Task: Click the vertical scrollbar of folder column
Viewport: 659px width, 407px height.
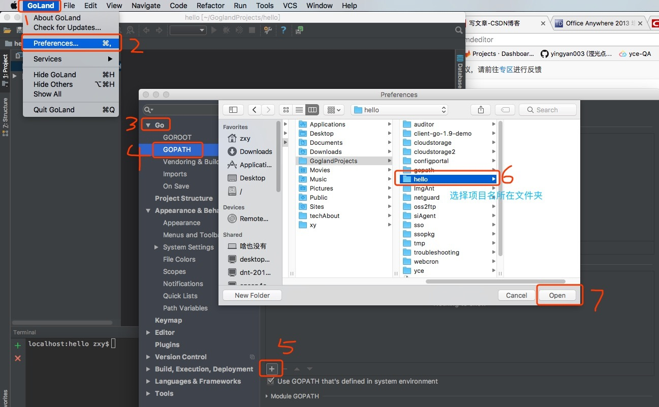Action: pos(500,188)
